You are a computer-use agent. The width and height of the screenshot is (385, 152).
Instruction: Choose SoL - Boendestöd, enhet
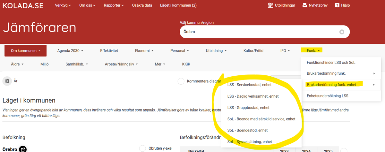coord(247,130)
